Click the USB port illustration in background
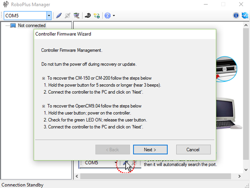Image resolution: width=250 pixels, height=188 pixels. tap(227, 69)
